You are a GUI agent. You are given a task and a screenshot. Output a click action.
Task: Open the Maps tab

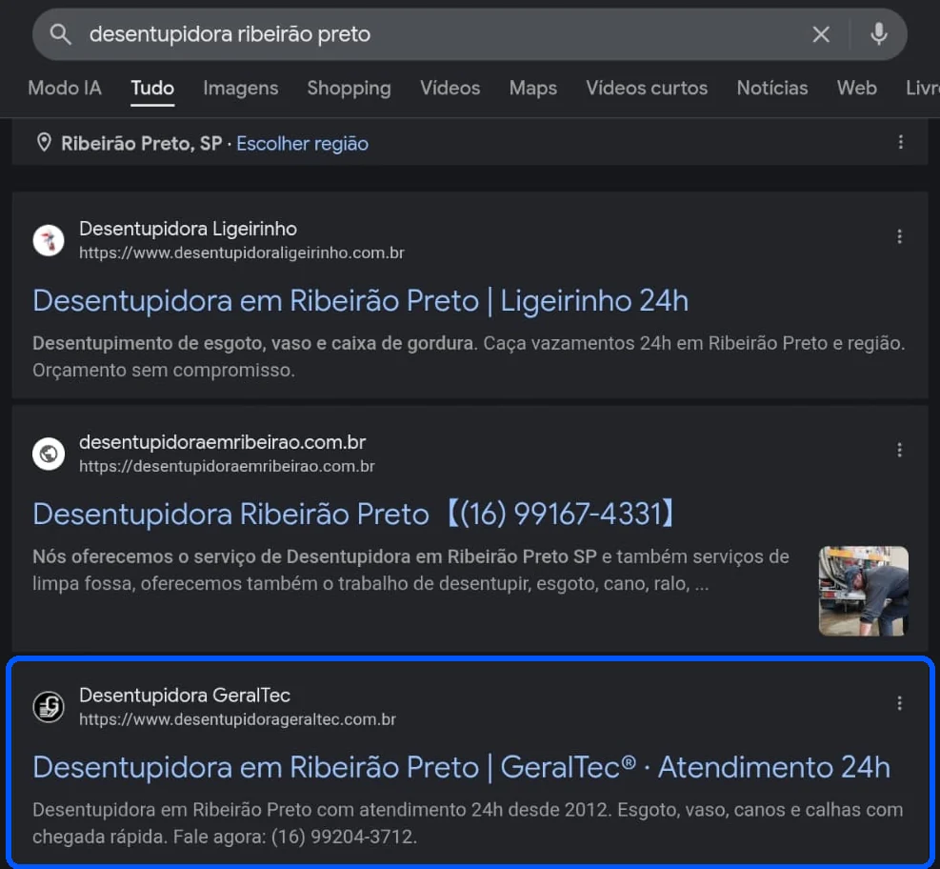pyautogui.click(x=533, y=89)
